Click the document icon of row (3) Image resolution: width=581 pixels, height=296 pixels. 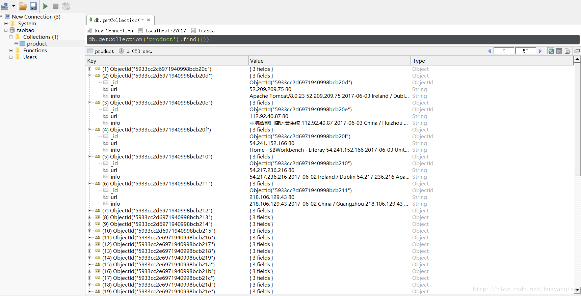pos(98,102)
